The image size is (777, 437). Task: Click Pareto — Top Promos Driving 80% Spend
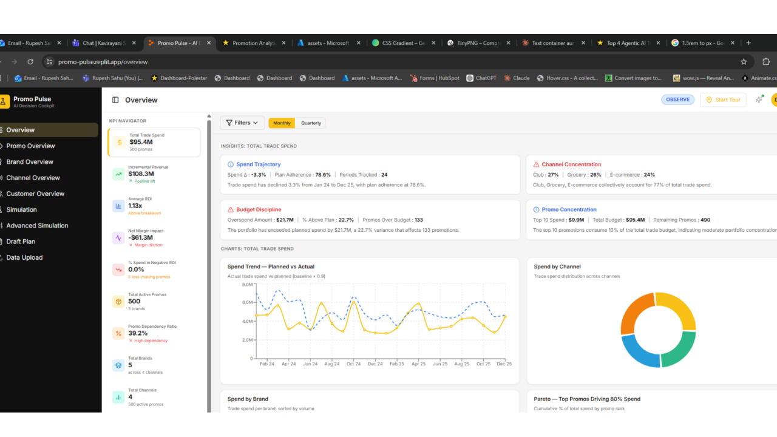tap(587, 399)
